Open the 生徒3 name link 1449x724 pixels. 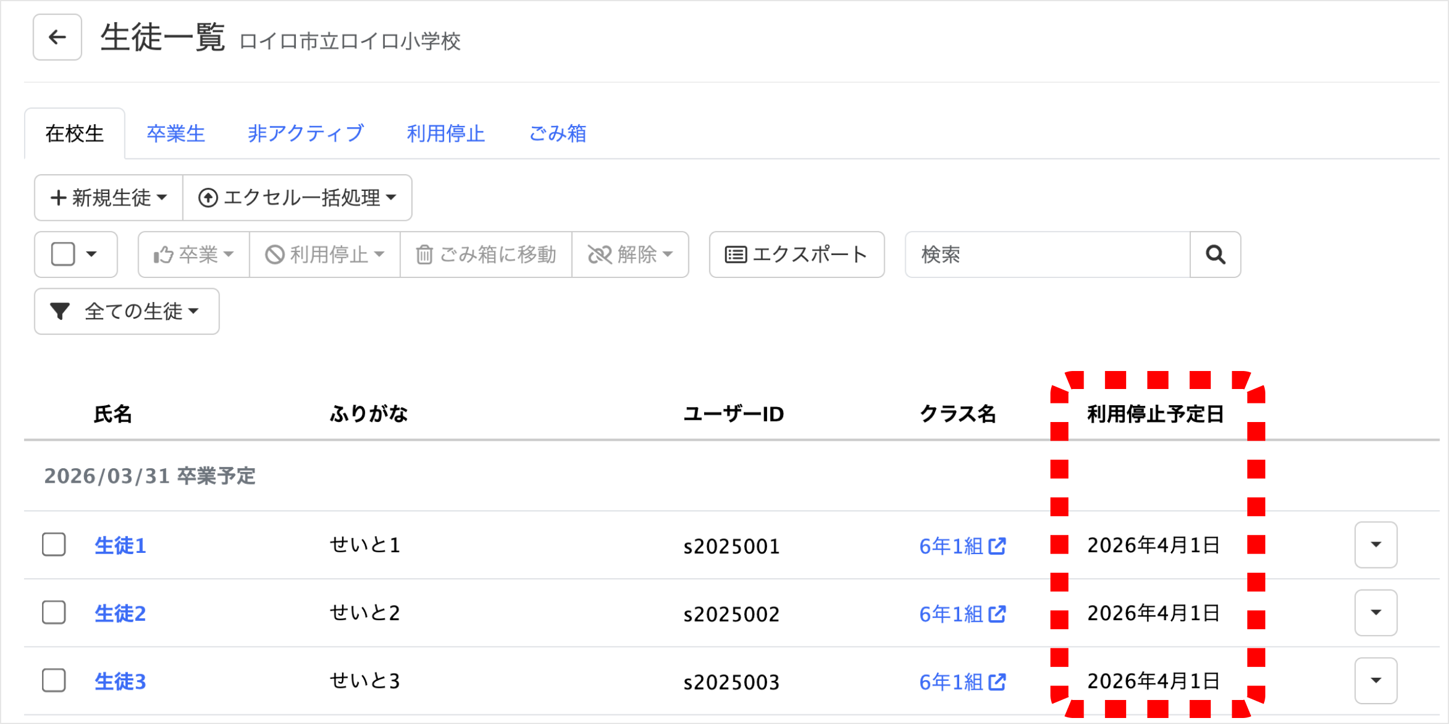(120, 681)
